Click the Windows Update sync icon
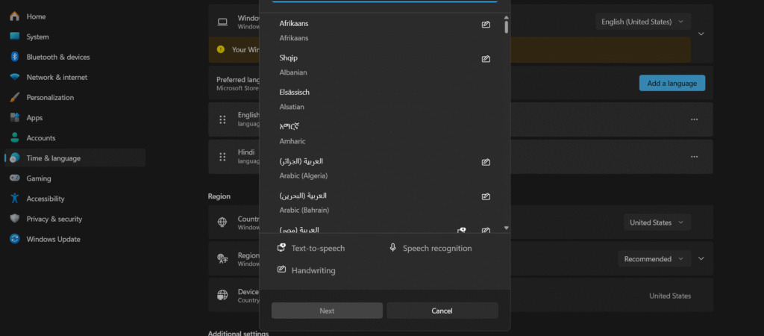 (15, 239)
